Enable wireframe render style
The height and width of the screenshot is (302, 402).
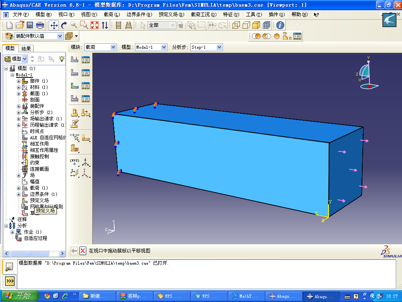tap(236, 25)
